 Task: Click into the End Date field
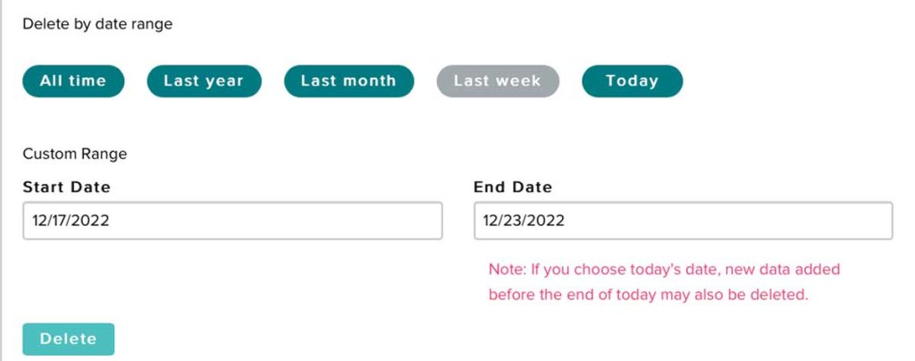tap(683, 221)
